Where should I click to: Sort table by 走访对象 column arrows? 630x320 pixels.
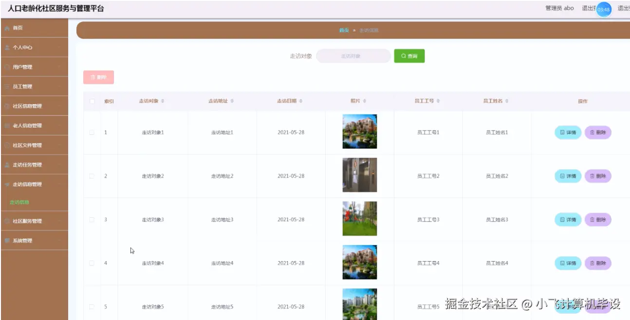click(x=163, y=101)
